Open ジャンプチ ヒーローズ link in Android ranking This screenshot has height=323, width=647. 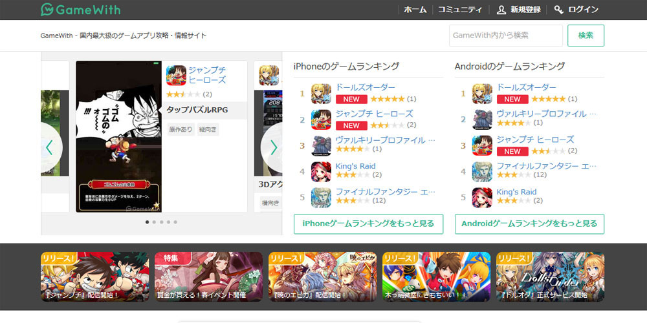[x=535, y=140]
